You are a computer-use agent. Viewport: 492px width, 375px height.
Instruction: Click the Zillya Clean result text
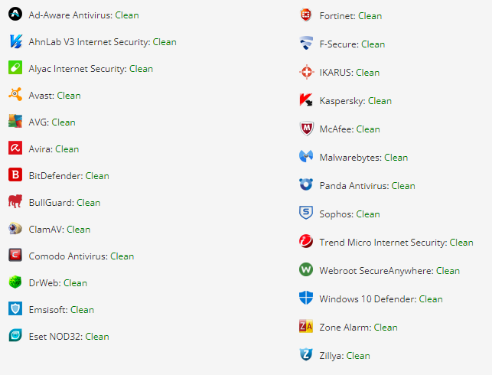pos(358,356)
